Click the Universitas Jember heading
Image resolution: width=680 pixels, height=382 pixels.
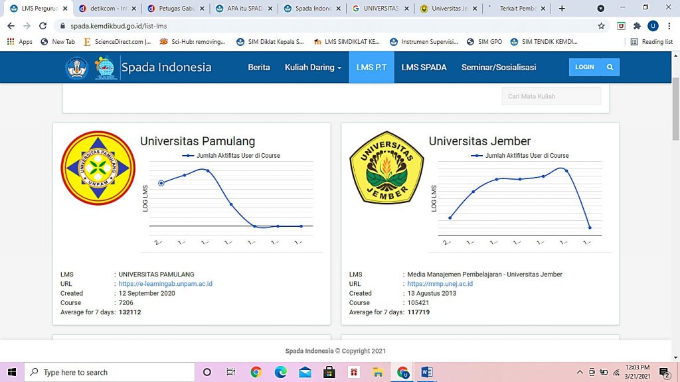click(479, 141)
